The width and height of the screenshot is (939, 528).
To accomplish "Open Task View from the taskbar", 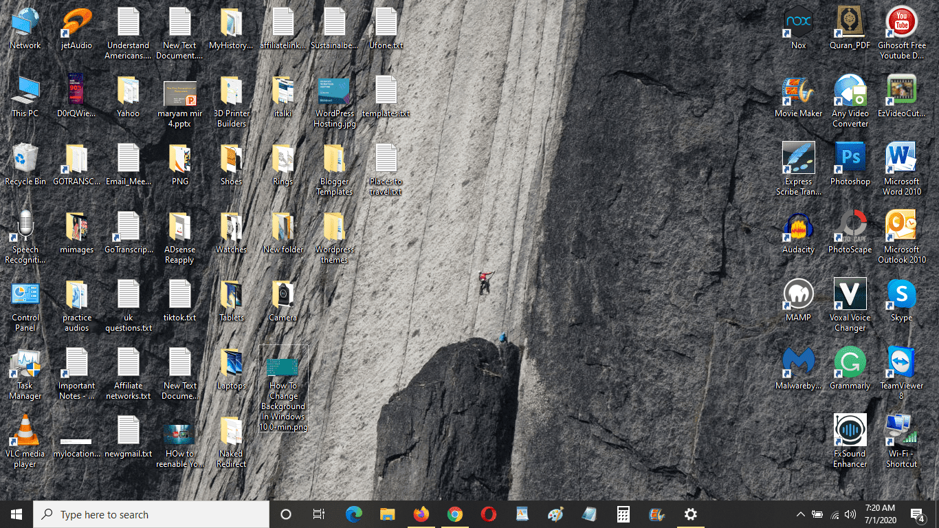I will point(319,514).
